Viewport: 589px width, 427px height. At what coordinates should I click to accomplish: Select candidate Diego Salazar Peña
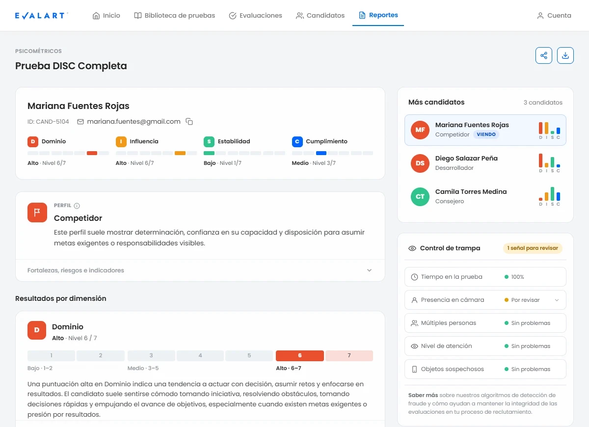(x=485, y=163)
